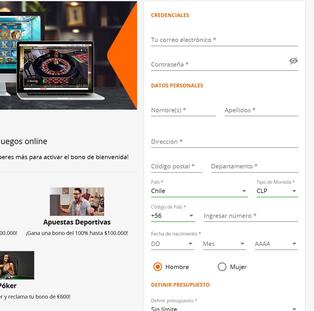Focus the Apellidos input field
Image resolution: width=314 pixels, height=311 pixels.
[x=261, y=110]
